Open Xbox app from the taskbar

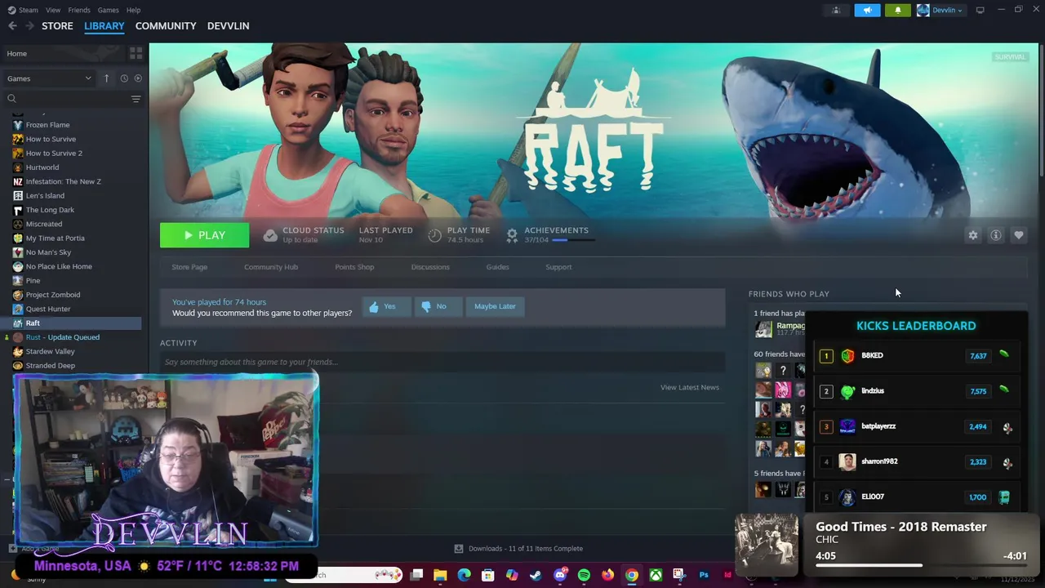click(x=656, y=575)
